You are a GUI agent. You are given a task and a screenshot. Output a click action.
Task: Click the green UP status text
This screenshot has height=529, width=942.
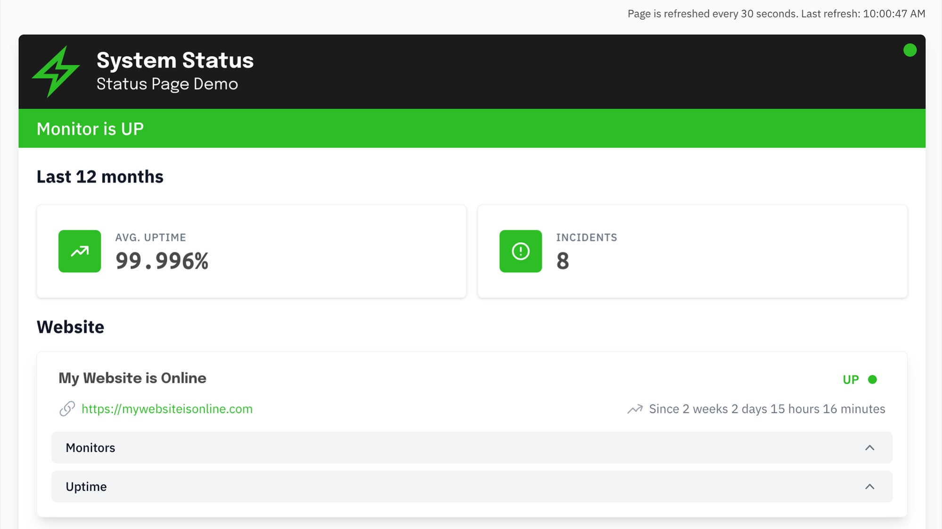851,379
